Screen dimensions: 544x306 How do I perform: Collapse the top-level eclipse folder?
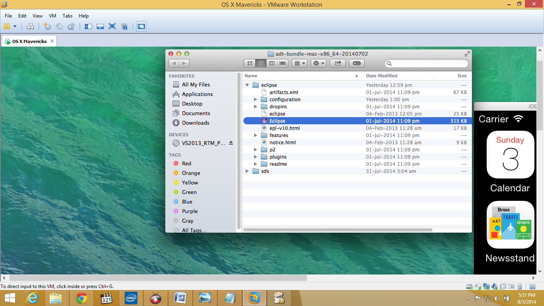(x=247, y=85)
